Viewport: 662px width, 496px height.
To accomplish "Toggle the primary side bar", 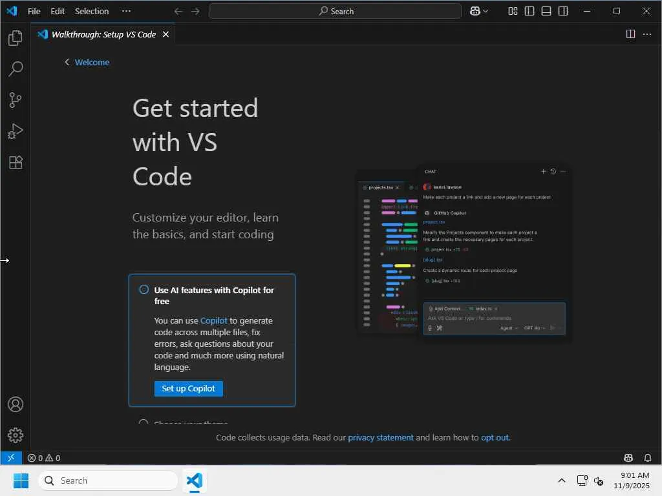I will tap(529, 12).
